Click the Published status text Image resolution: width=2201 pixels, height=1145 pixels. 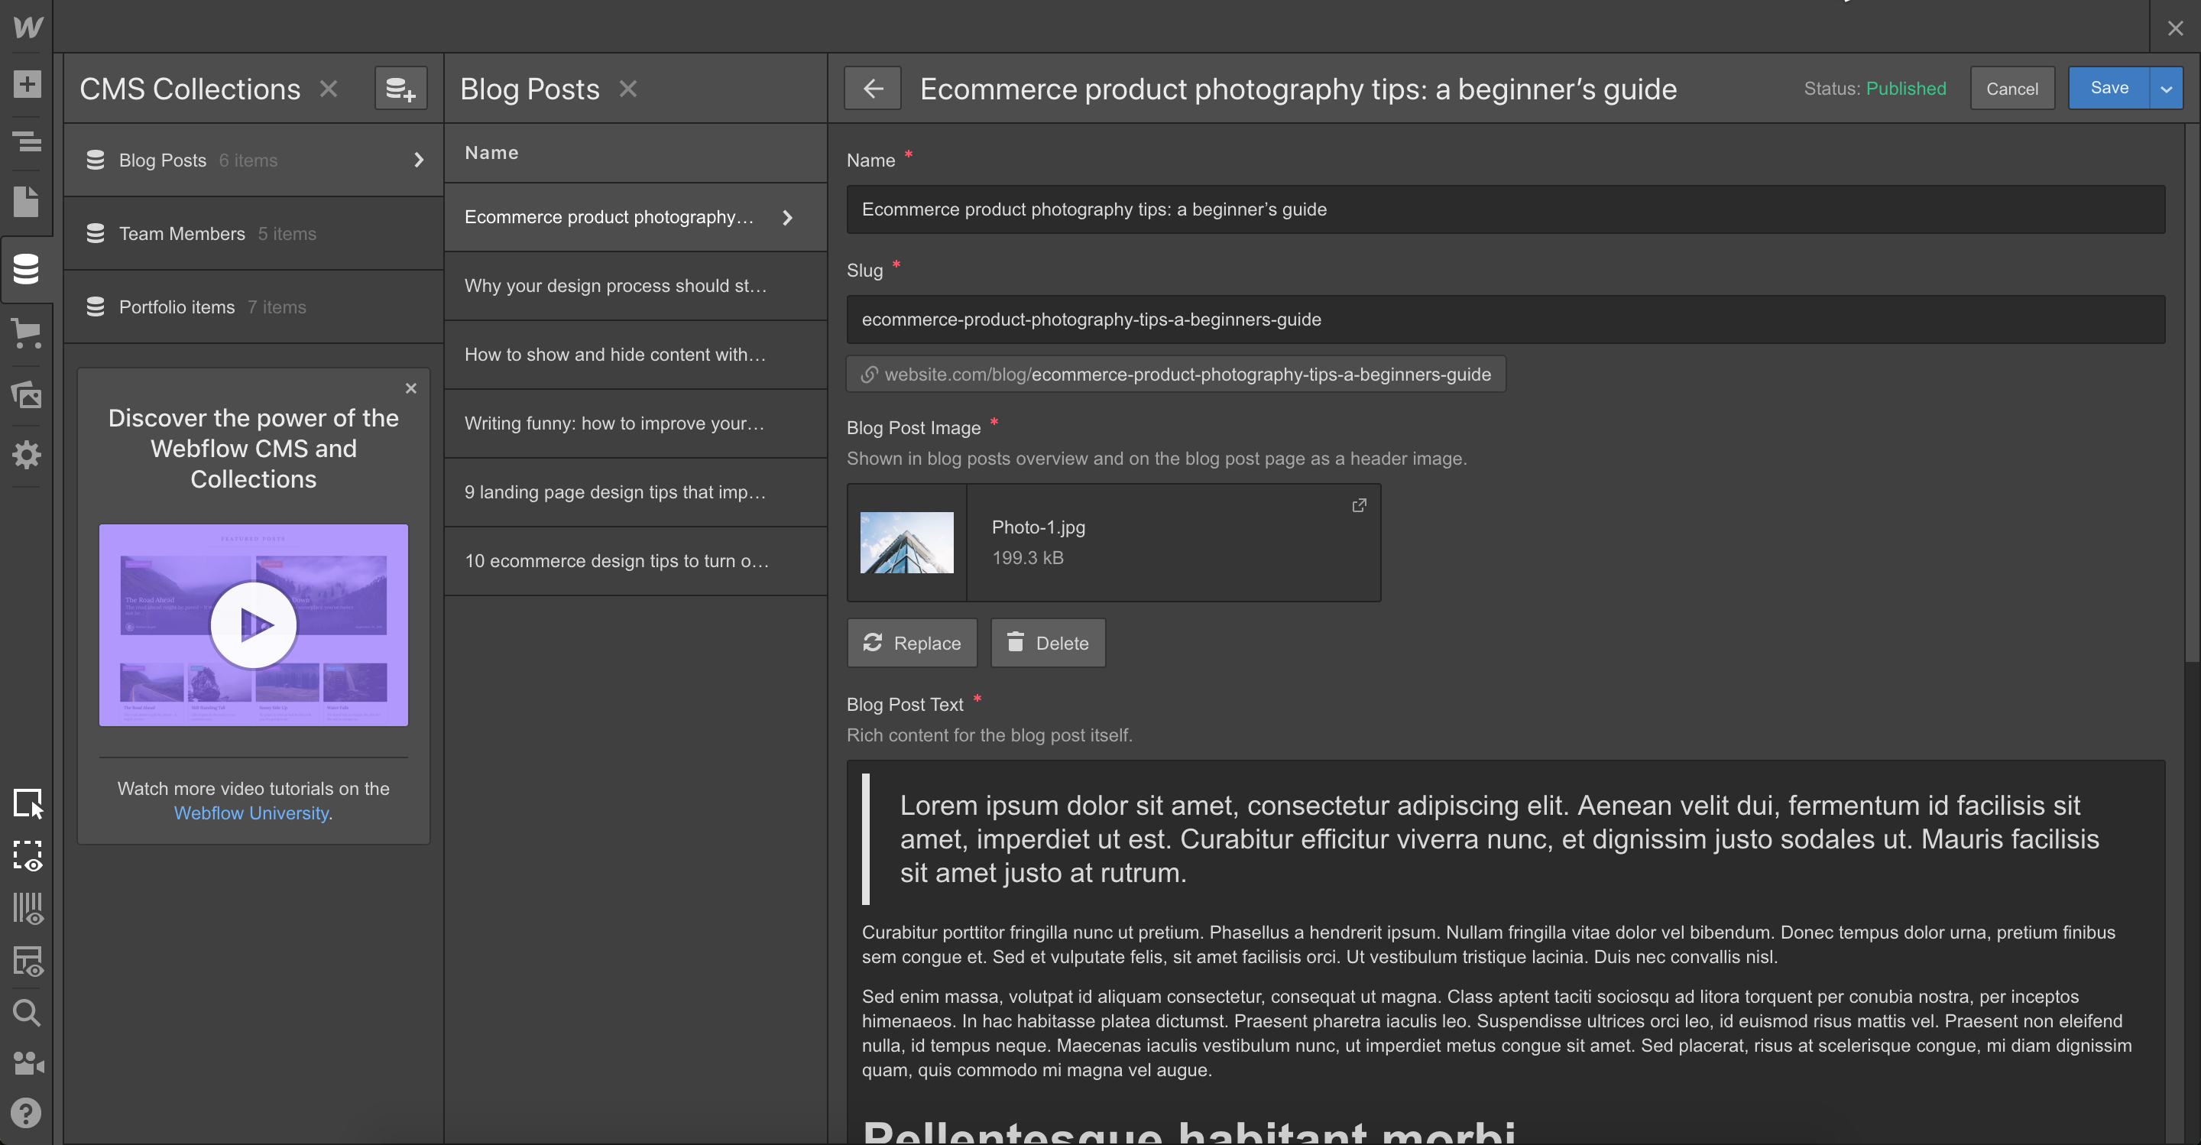point(1905,88)
